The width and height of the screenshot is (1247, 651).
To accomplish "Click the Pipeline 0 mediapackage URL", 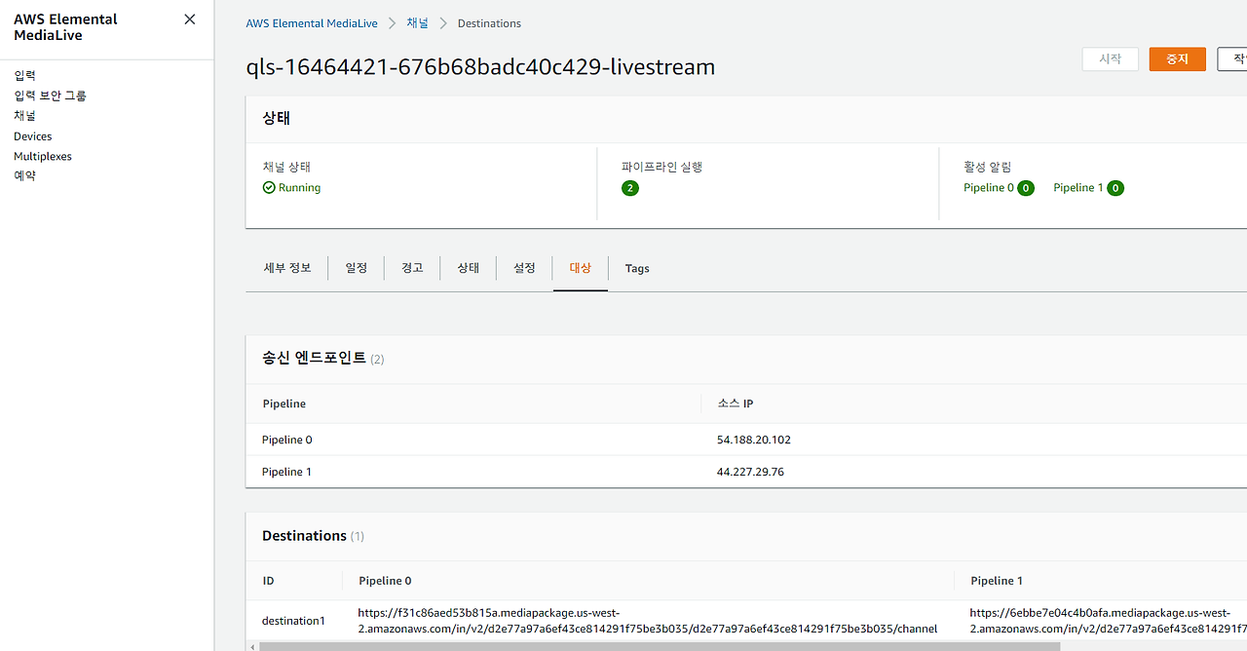I will click(648, 621).
